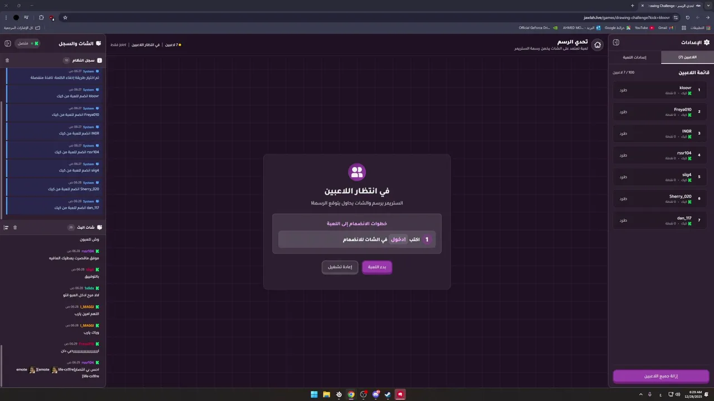
Task: Open Discord from taskbar
Action: 375,394
